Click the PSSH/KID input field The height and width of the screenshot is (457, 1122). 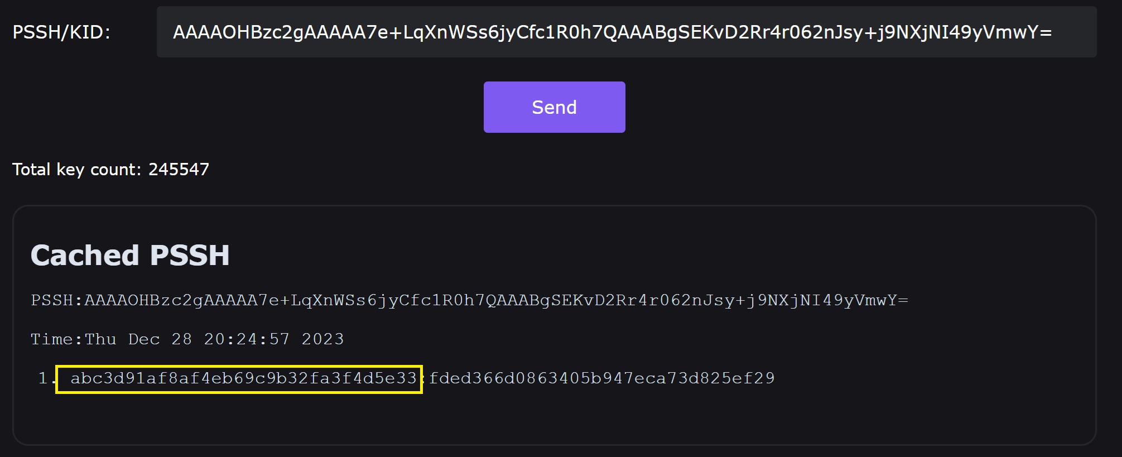coord(626,32)
